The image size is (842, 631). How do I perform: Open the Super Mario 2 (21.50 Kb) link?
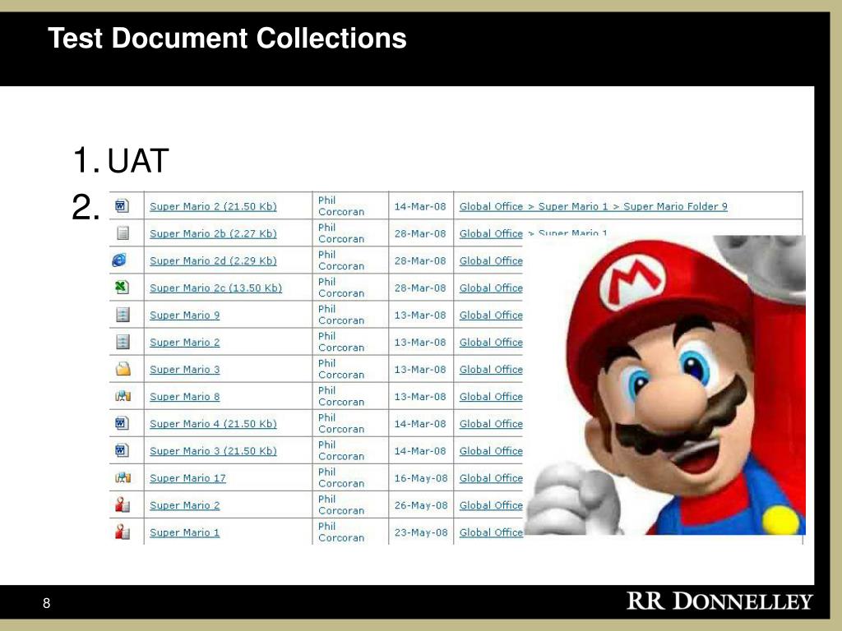click(213, 206)
